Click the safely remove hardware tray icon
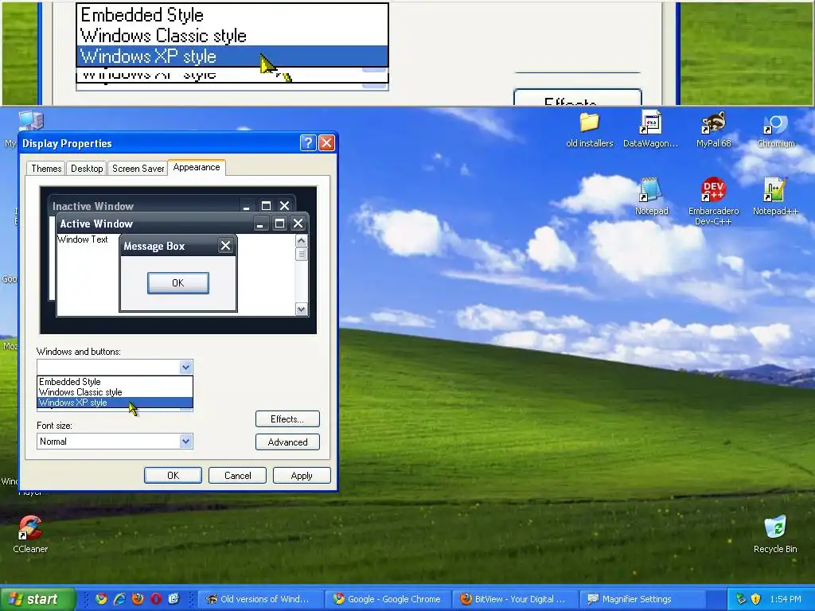The image size is (815, 611). coord(741,599)
